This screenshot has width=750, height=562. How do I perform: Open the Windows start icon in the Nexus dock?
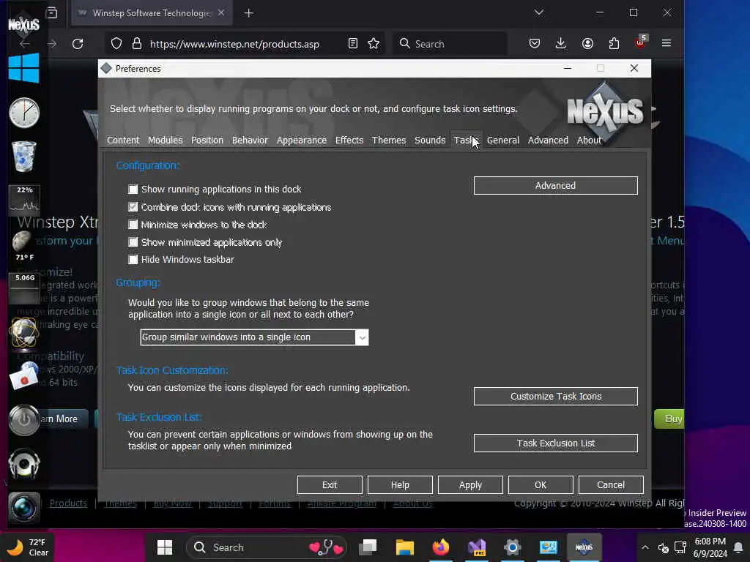click(x=23, y=68)
